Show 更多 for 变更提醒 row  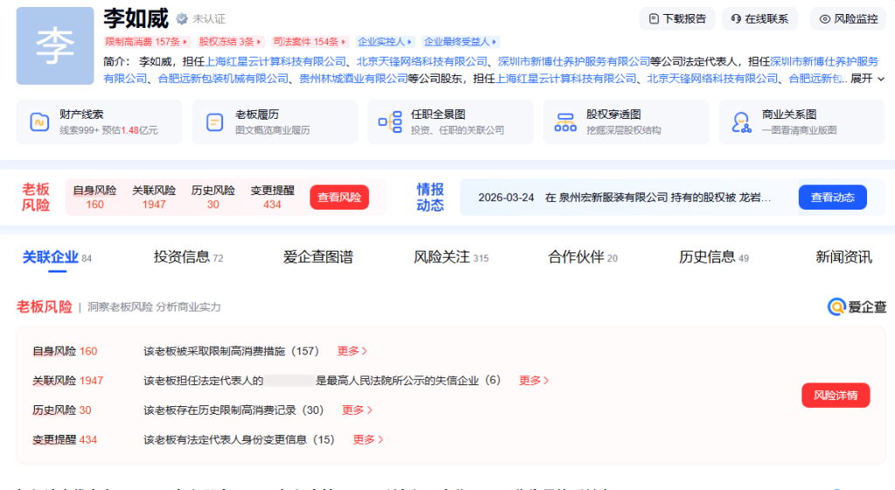[x=368, y=440]
